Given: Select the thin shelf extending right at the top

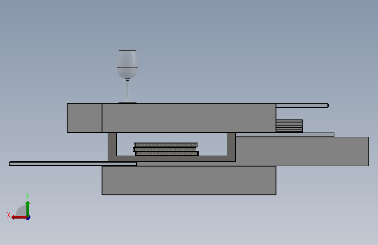Looking at the screenshot, I should click(x=302, y=105).
